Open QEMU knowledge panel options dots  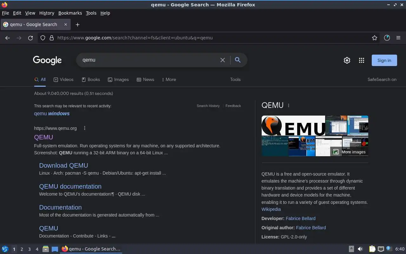pos(289,105)
